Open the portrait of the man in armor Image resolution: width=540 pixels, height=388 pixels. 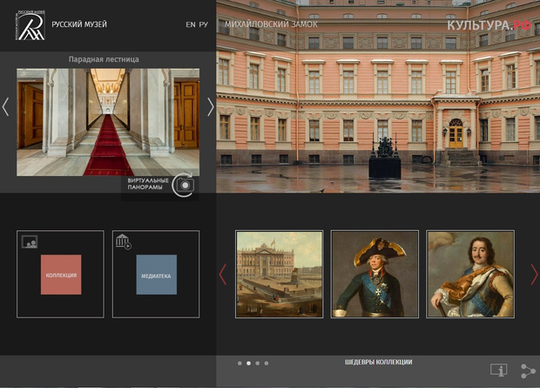(470, 274)
